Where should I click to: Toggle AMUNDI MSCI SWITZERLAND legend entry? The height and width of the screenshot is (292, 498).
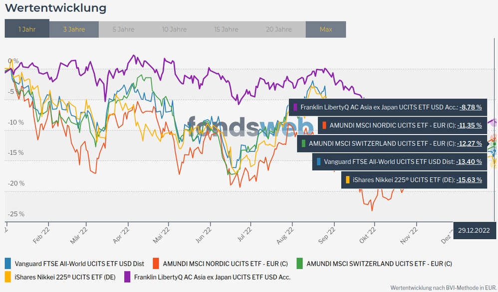coord(379,264)
